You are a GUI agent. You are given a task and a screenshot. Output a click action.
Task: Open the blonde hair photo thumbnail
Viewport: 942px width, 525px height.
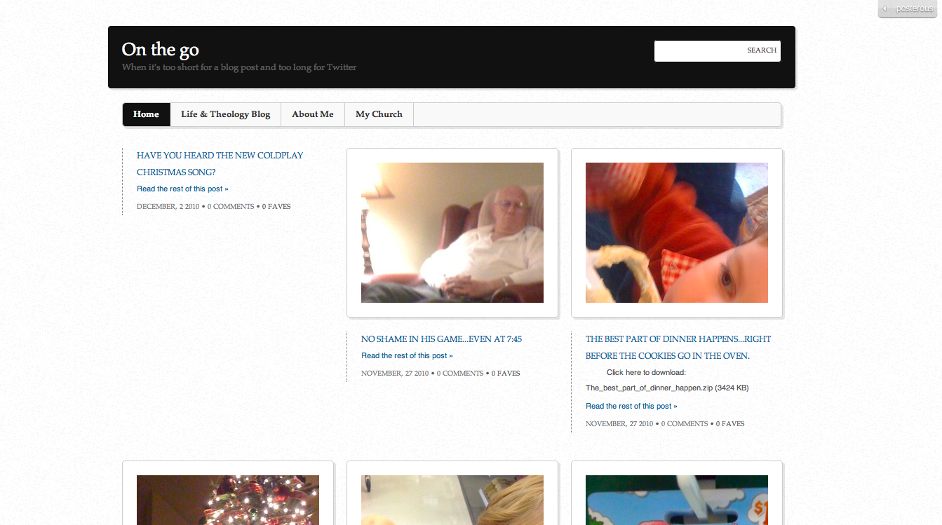coord(452,500)
